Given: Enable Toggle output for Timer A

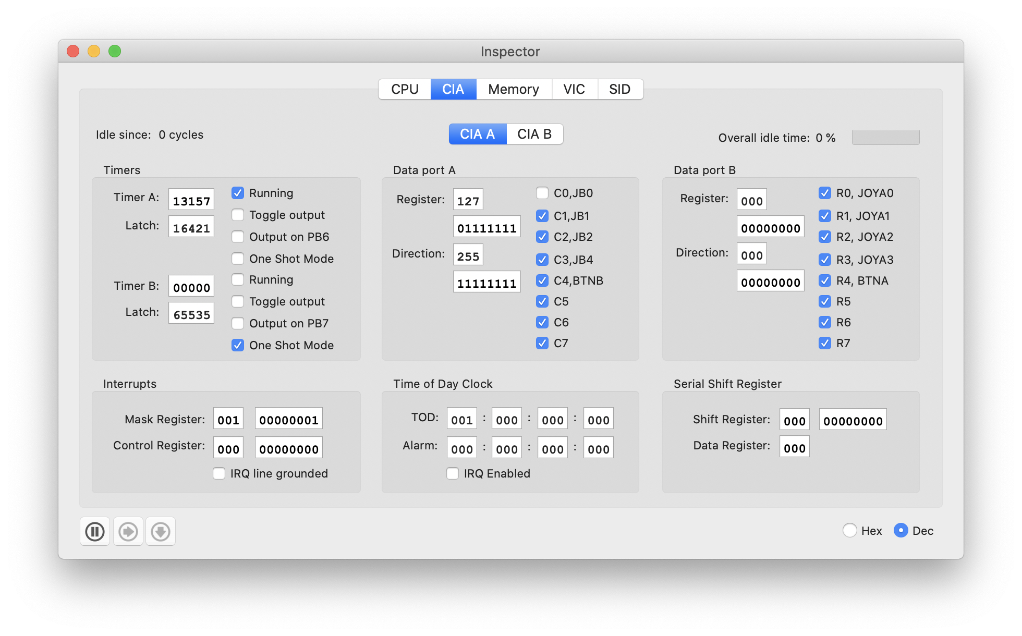Looking at the screenshot, I should 238,215.
